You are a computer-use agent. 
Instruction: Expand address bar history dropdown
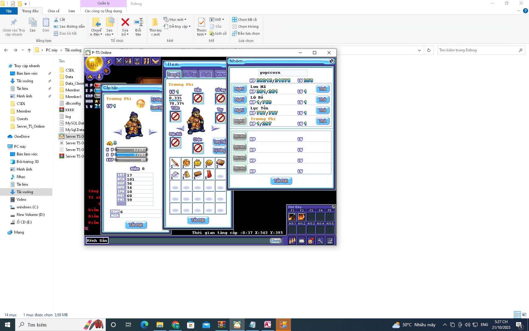click(x=419, y=50)
